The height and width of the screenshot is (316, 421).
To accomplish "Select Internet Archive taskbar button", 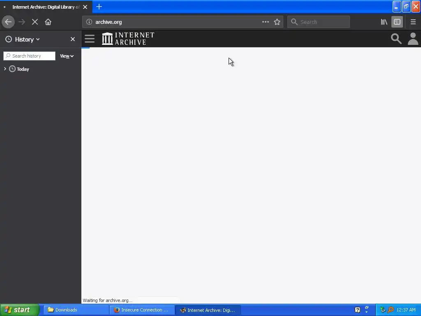I will point(208,310).
